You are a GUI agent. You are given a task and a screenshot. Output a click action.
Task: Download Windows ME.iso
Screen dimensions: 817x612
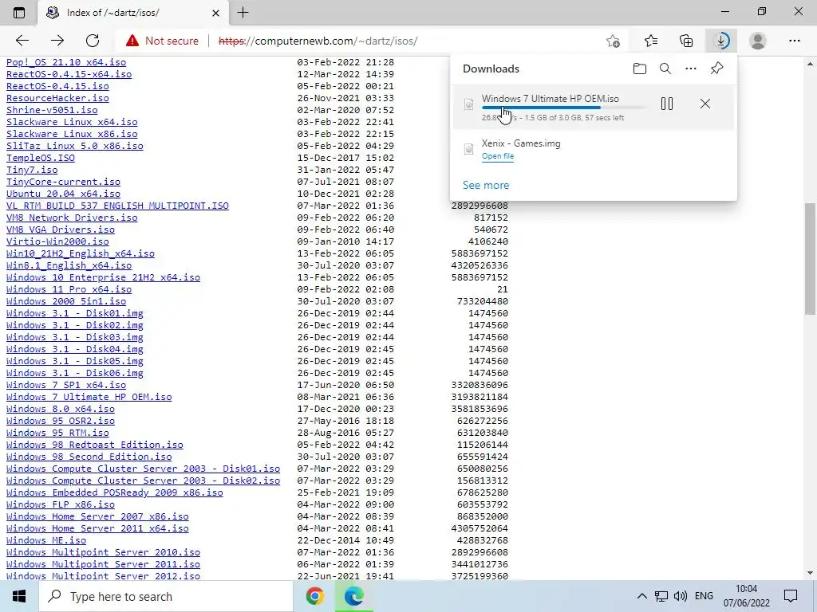(45, 541)
